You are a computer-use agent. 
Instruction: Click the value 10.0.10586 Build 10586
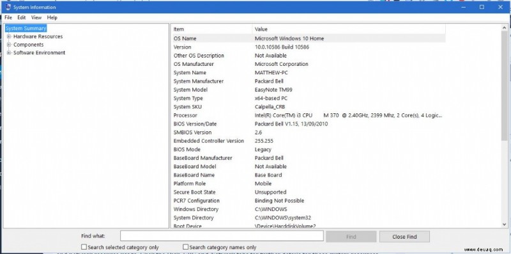(282, 47)
